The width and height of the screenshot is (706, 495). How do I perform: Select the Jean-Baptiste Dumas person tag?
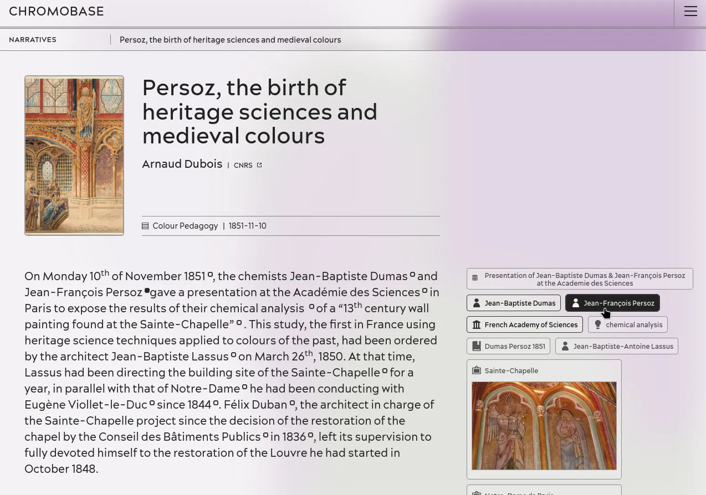point(514,303)
